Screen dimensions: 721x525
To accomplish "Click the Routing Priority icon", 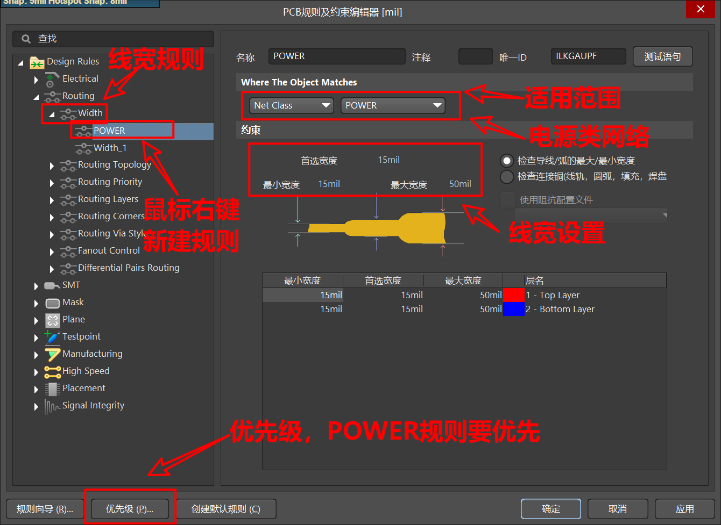I will click(68, 183).
